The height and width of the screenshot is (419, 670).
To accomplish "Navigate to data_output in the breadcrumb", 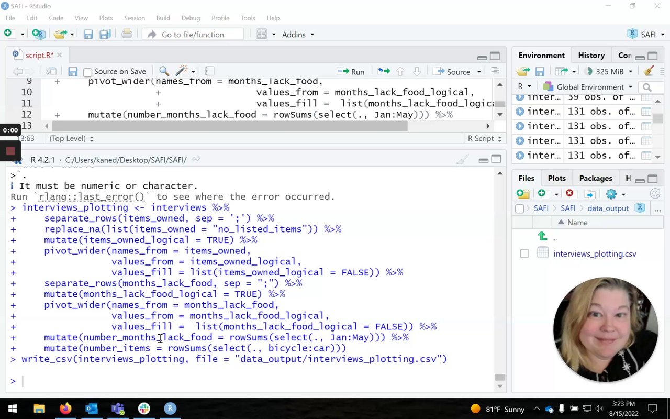I will [x=608, y=208].
